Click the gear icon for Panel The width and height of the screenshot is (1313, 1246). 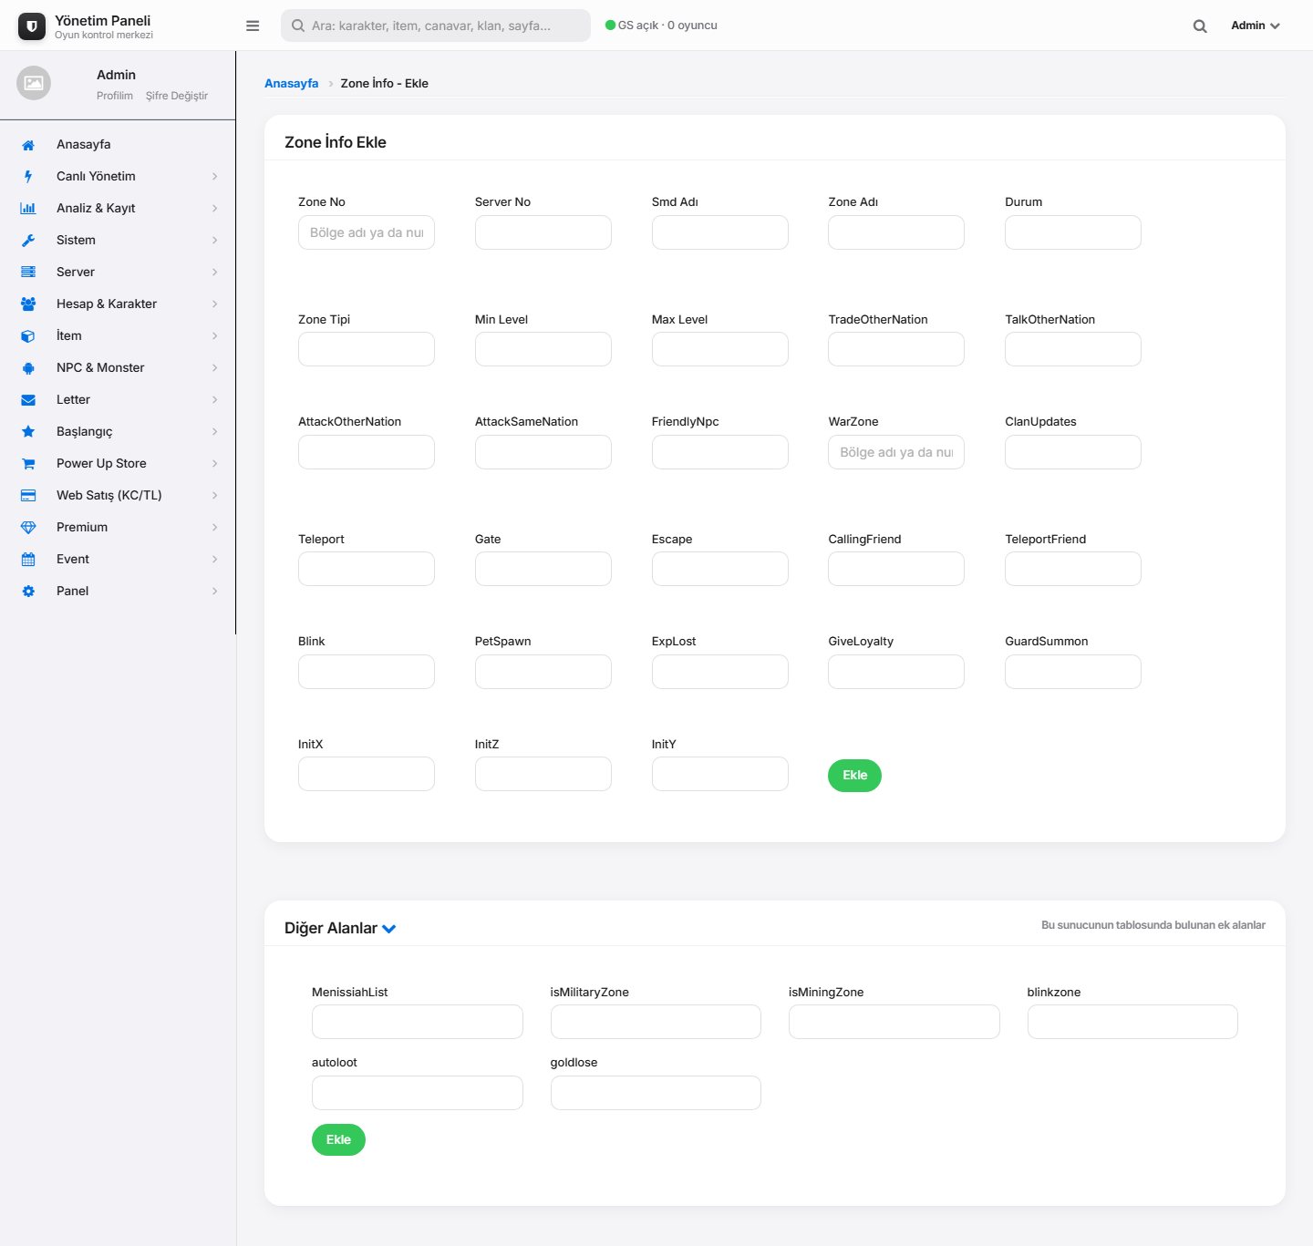coord(28,592)
